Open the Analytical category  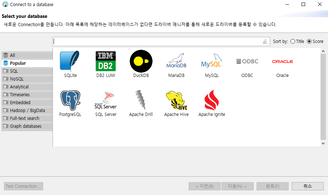[27, 87]
